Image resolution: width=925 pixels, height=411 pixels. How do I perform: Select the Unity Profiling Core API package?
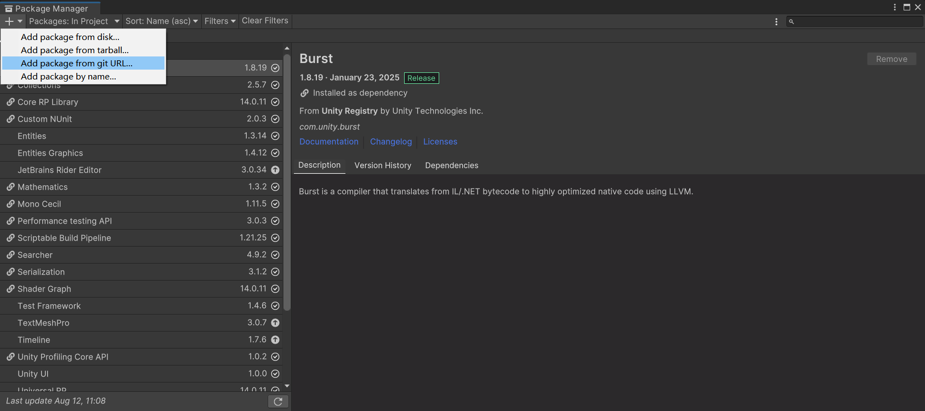(x=141, y=357)
